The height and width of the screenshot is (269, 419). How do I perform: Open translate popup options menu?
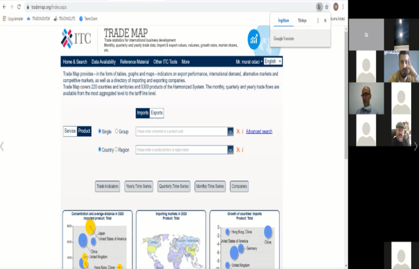pos(317,21)
